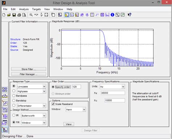The height and width of the screenshot is (139, 172).
Task: Open the Set Quantization Parameters sidebar panel
Action: pyautogui.click(x=5, y=103)
